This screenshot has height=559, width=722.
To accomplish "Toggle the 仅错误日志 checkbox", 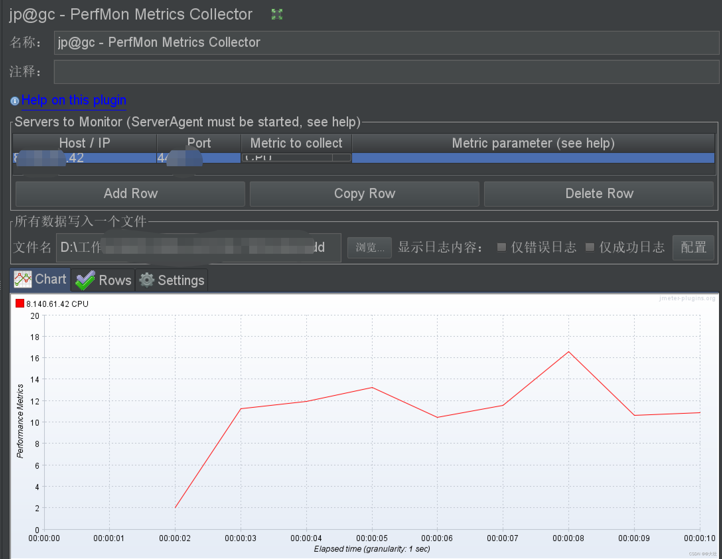I will (x=502, y=247).
